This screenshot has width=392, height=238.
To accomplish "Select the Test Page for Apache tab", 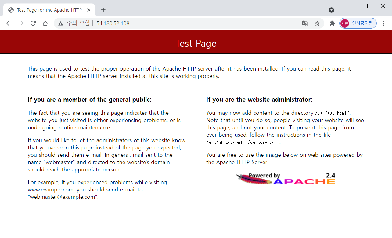I will (x=49, y=10).
